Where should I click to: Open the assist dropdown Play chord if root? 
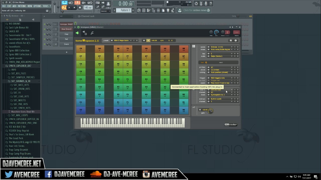click(x=221, y=83)
